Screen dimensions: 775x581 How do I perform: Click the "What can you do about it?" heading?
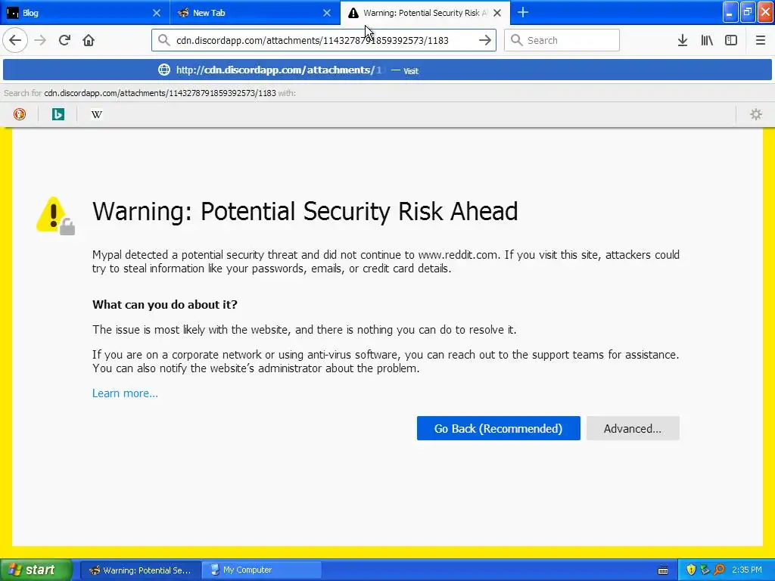point(164,304)
